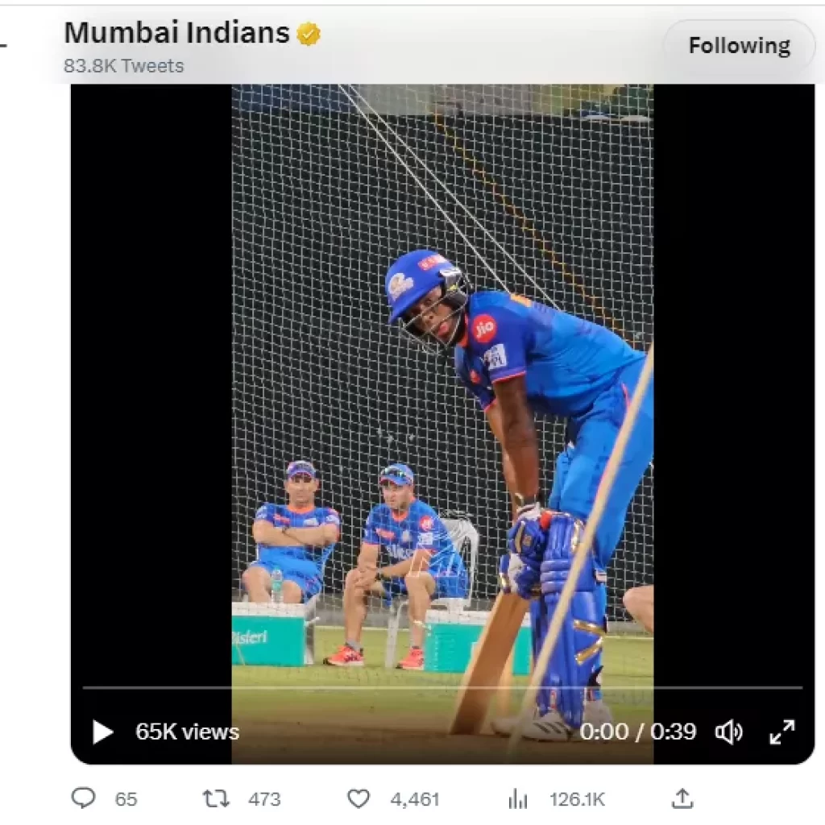Click the 126.1K view count

click(577, 799)
